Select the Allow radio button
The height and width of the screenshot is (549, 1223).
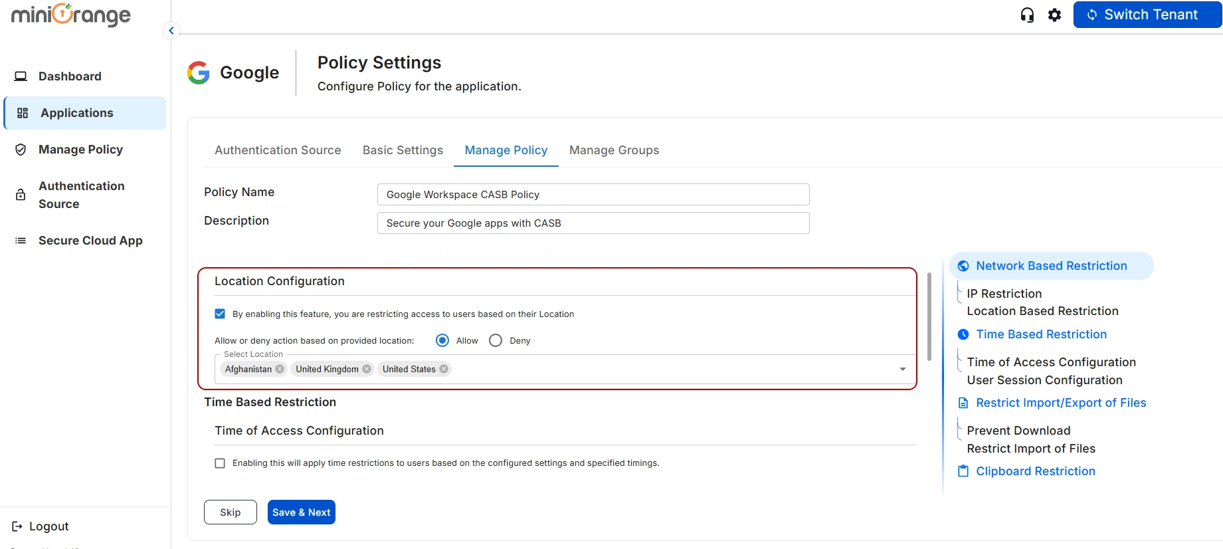[442, 340]
